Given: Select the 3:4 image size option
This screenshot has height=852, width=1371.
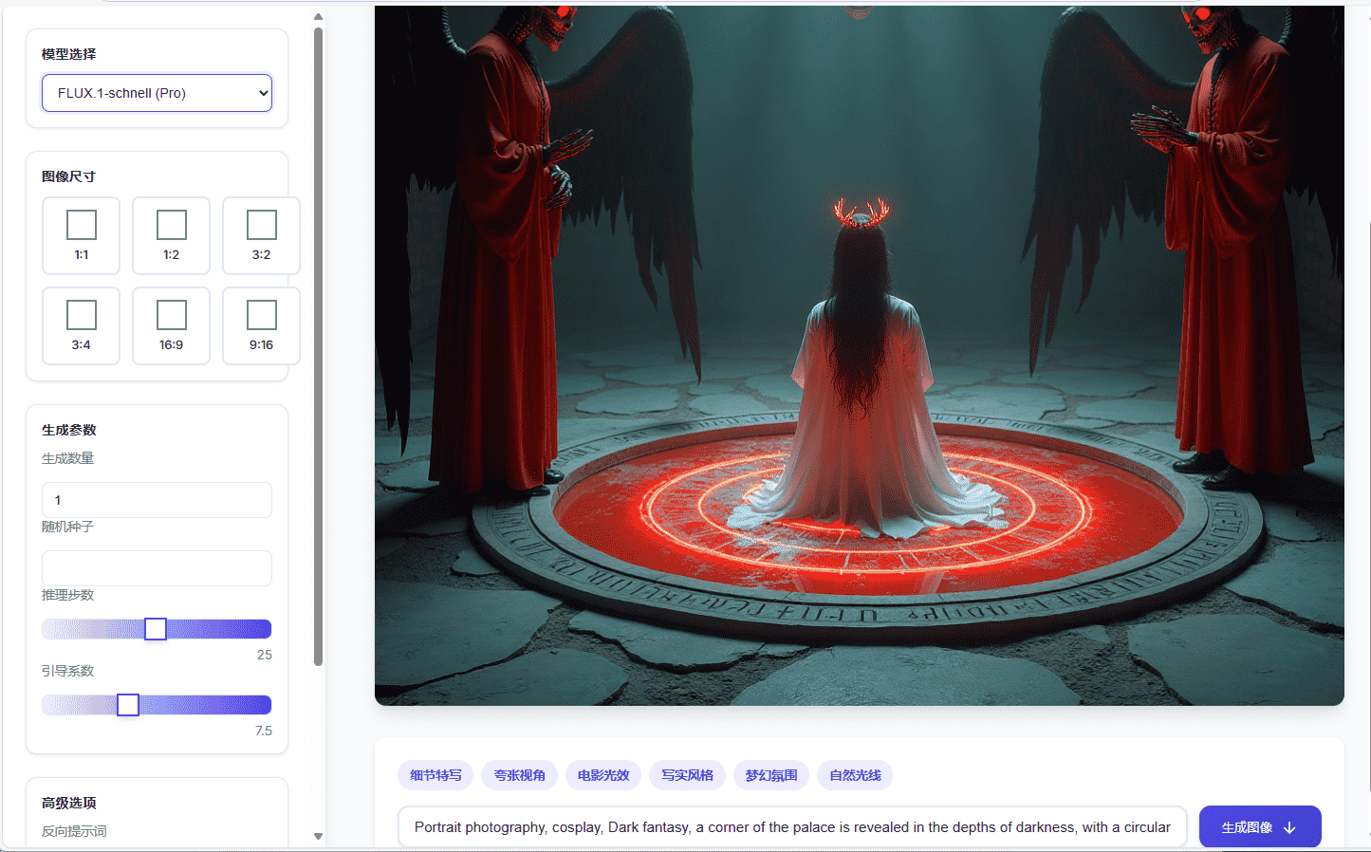Looking at the screenshot, I should click(x=81, y=325).
